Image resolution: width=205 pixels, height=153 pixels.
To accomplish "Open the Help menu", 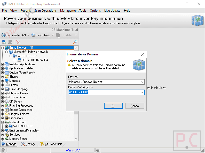I will coord(127,11).
